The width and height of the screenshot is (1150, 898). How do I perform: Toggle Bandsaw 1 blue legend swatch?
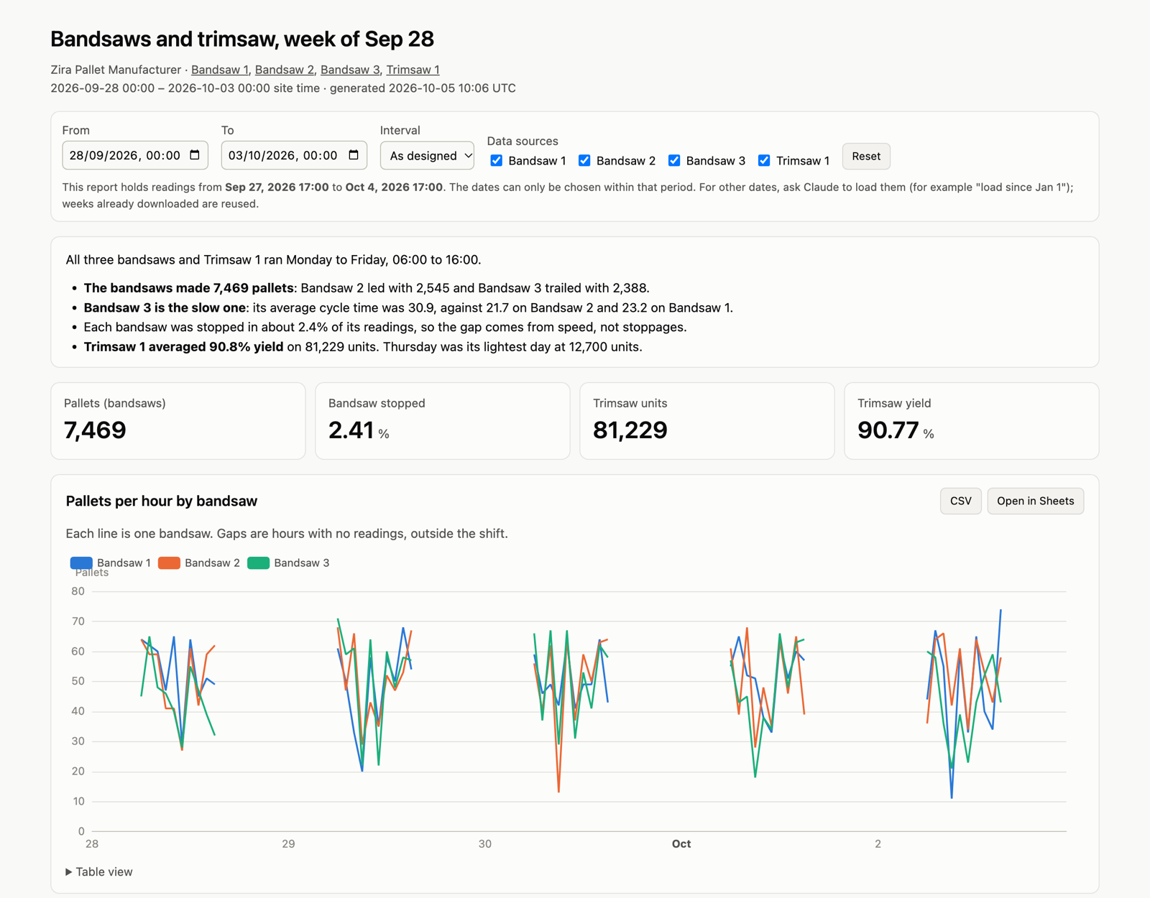tap(81, 563)
